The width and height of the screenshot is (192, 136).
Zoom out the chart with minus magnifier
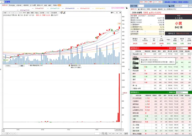(103, 134)
